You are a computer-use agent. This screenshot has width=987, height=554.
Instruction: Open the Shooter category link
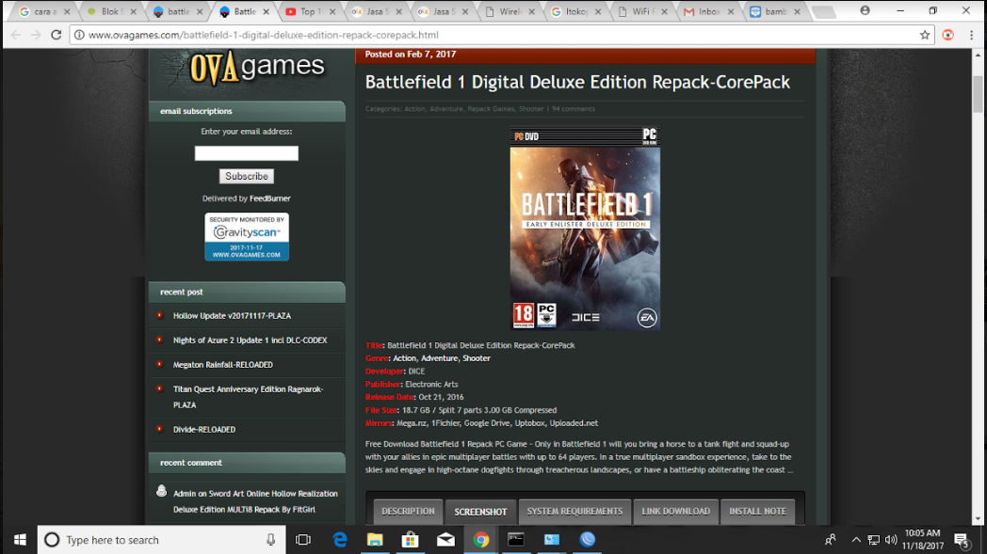530,109
